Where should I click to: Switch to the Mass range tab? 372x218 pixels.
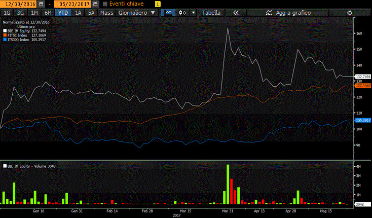coord(106,13)
